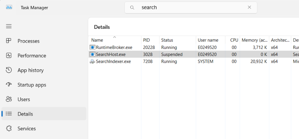This screenshot has width=299, height=139.
Task: Sort by the Architecture column header
Action: pos(280,40)
